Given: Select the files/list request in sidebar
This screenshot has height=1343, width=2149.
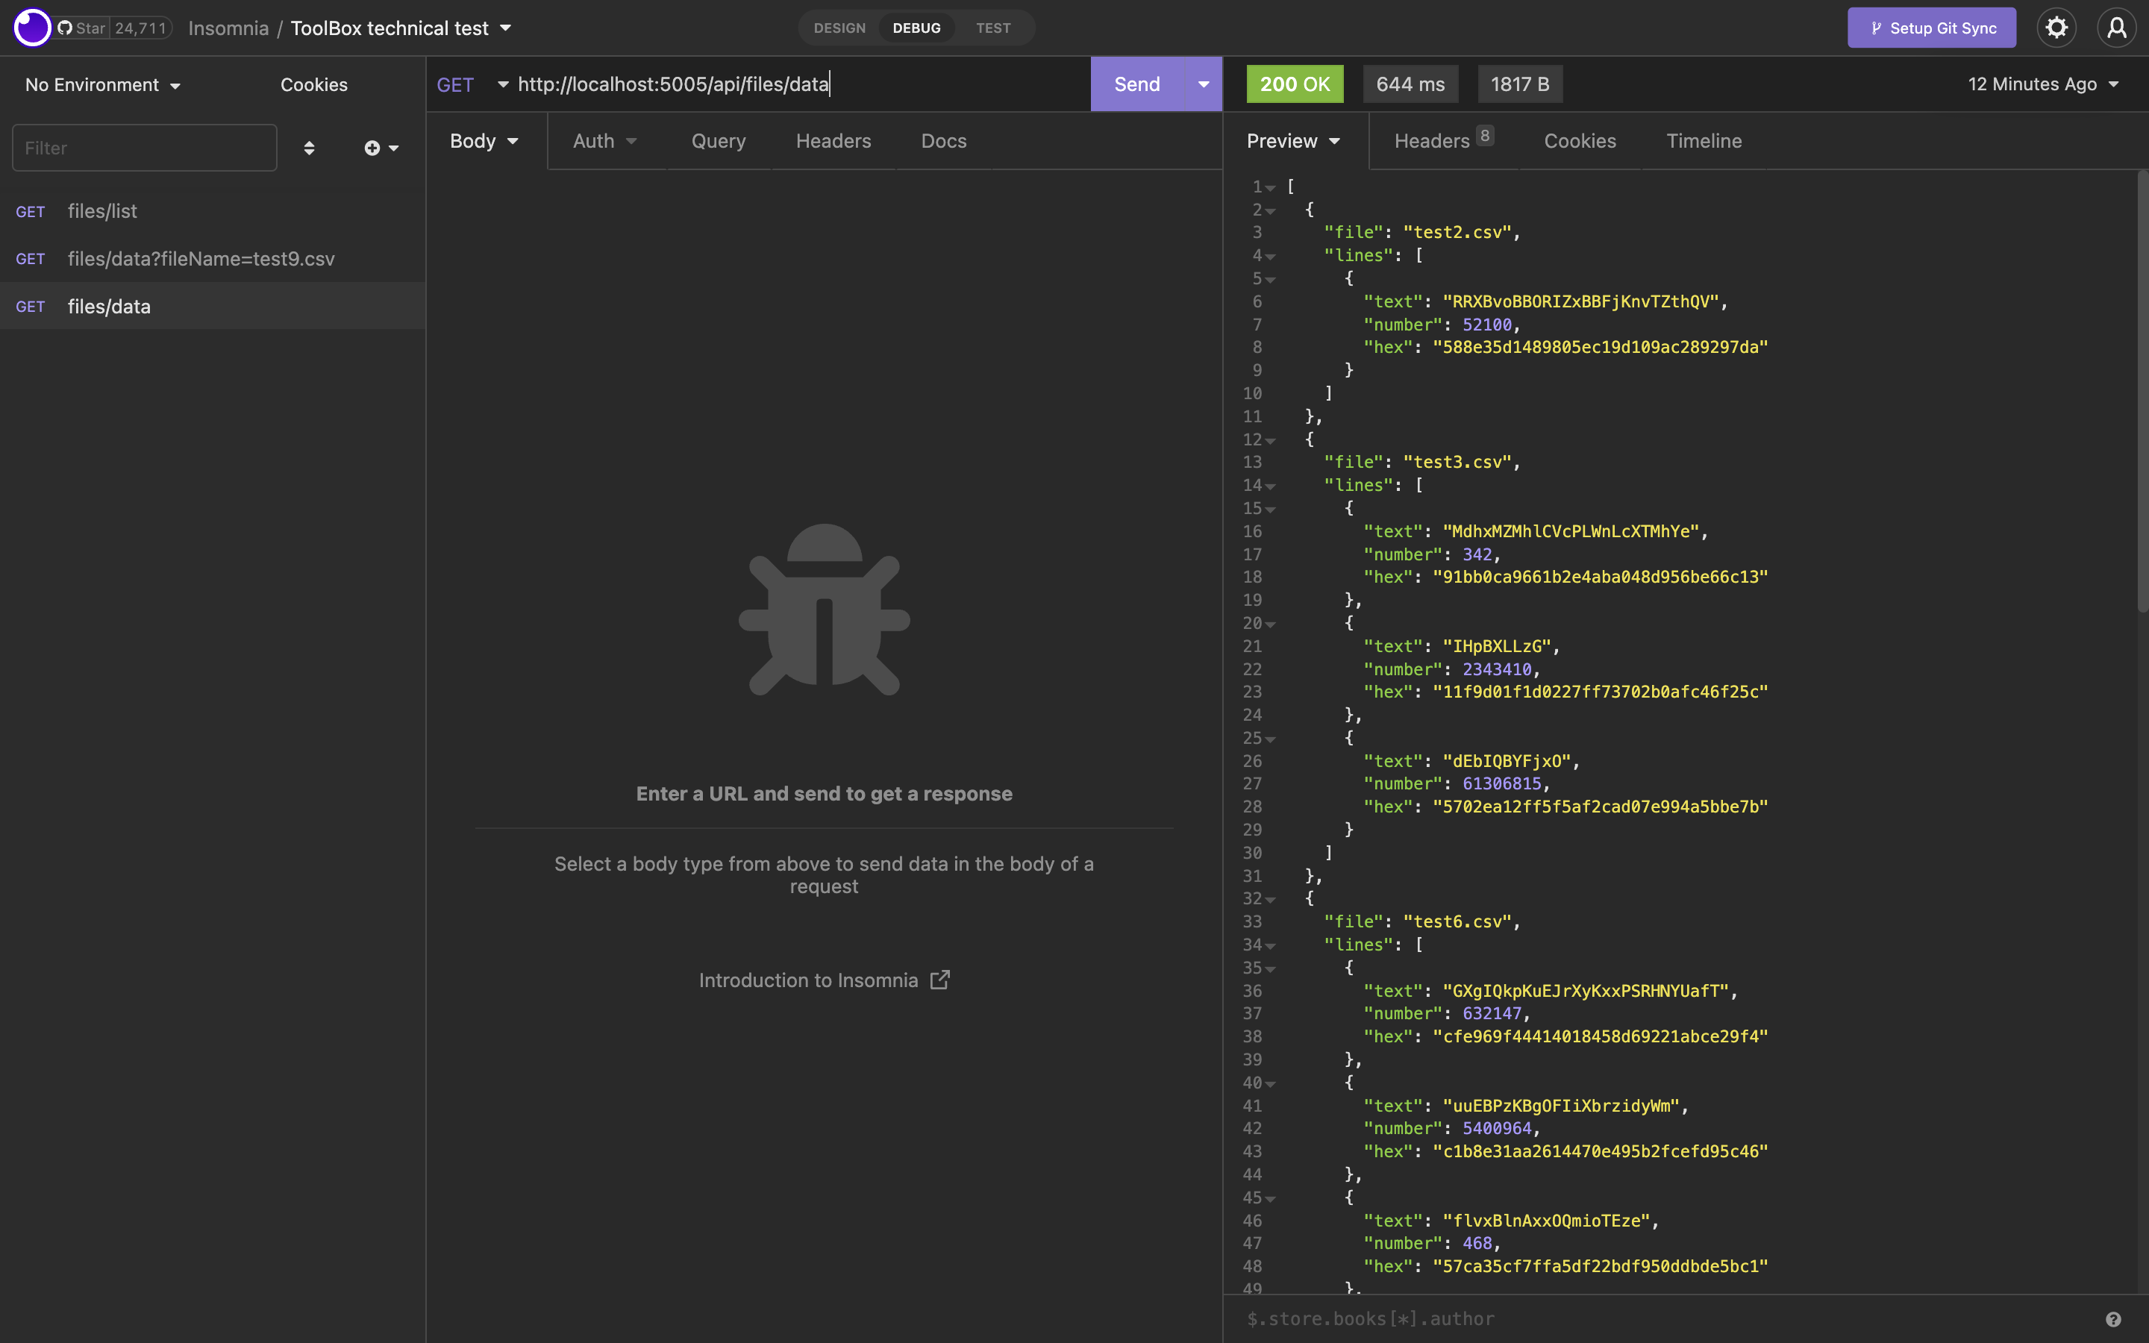Looking at the screenshot, I should 103,210.
